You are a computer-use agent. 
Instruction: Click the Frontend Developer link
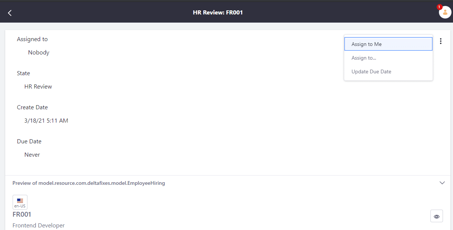coord(39,225)
